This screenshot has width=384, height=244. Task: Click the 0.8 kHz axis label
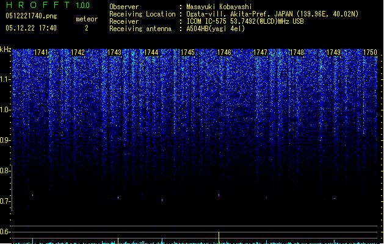point(5,171)
